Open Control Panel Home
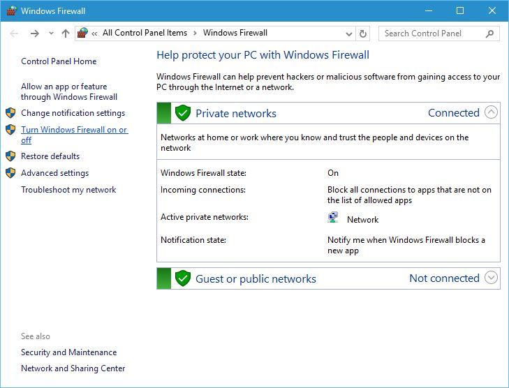The image size is (509, 388). (x=59, y=61)
